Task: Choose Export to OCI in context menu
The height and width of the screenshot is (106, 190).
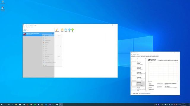Action: (52, 41)
